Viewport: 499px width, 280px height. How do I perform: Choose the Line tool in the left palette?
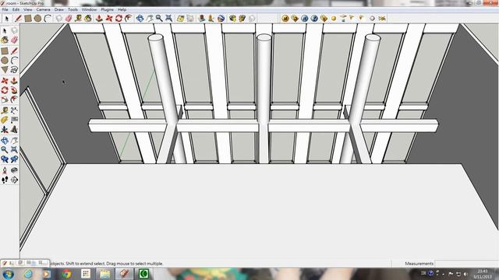click(14, 51)
